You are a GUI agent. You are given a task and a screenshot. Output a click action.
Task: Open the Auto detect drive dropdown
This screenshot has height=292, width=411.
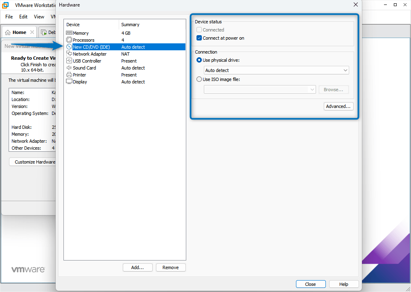click(346, 70)
